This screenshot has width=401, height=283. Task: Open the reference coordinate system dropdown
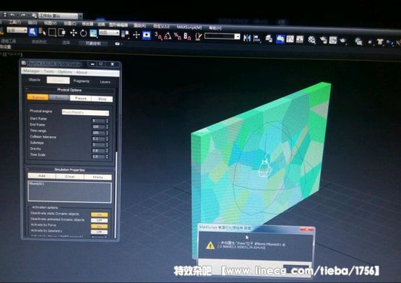click(x=109, y=33)
